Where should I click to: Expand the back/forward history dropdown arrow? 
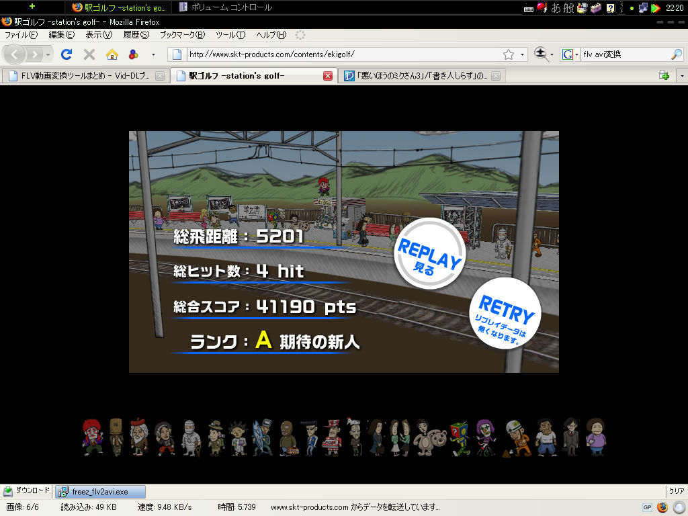[48, 54]
